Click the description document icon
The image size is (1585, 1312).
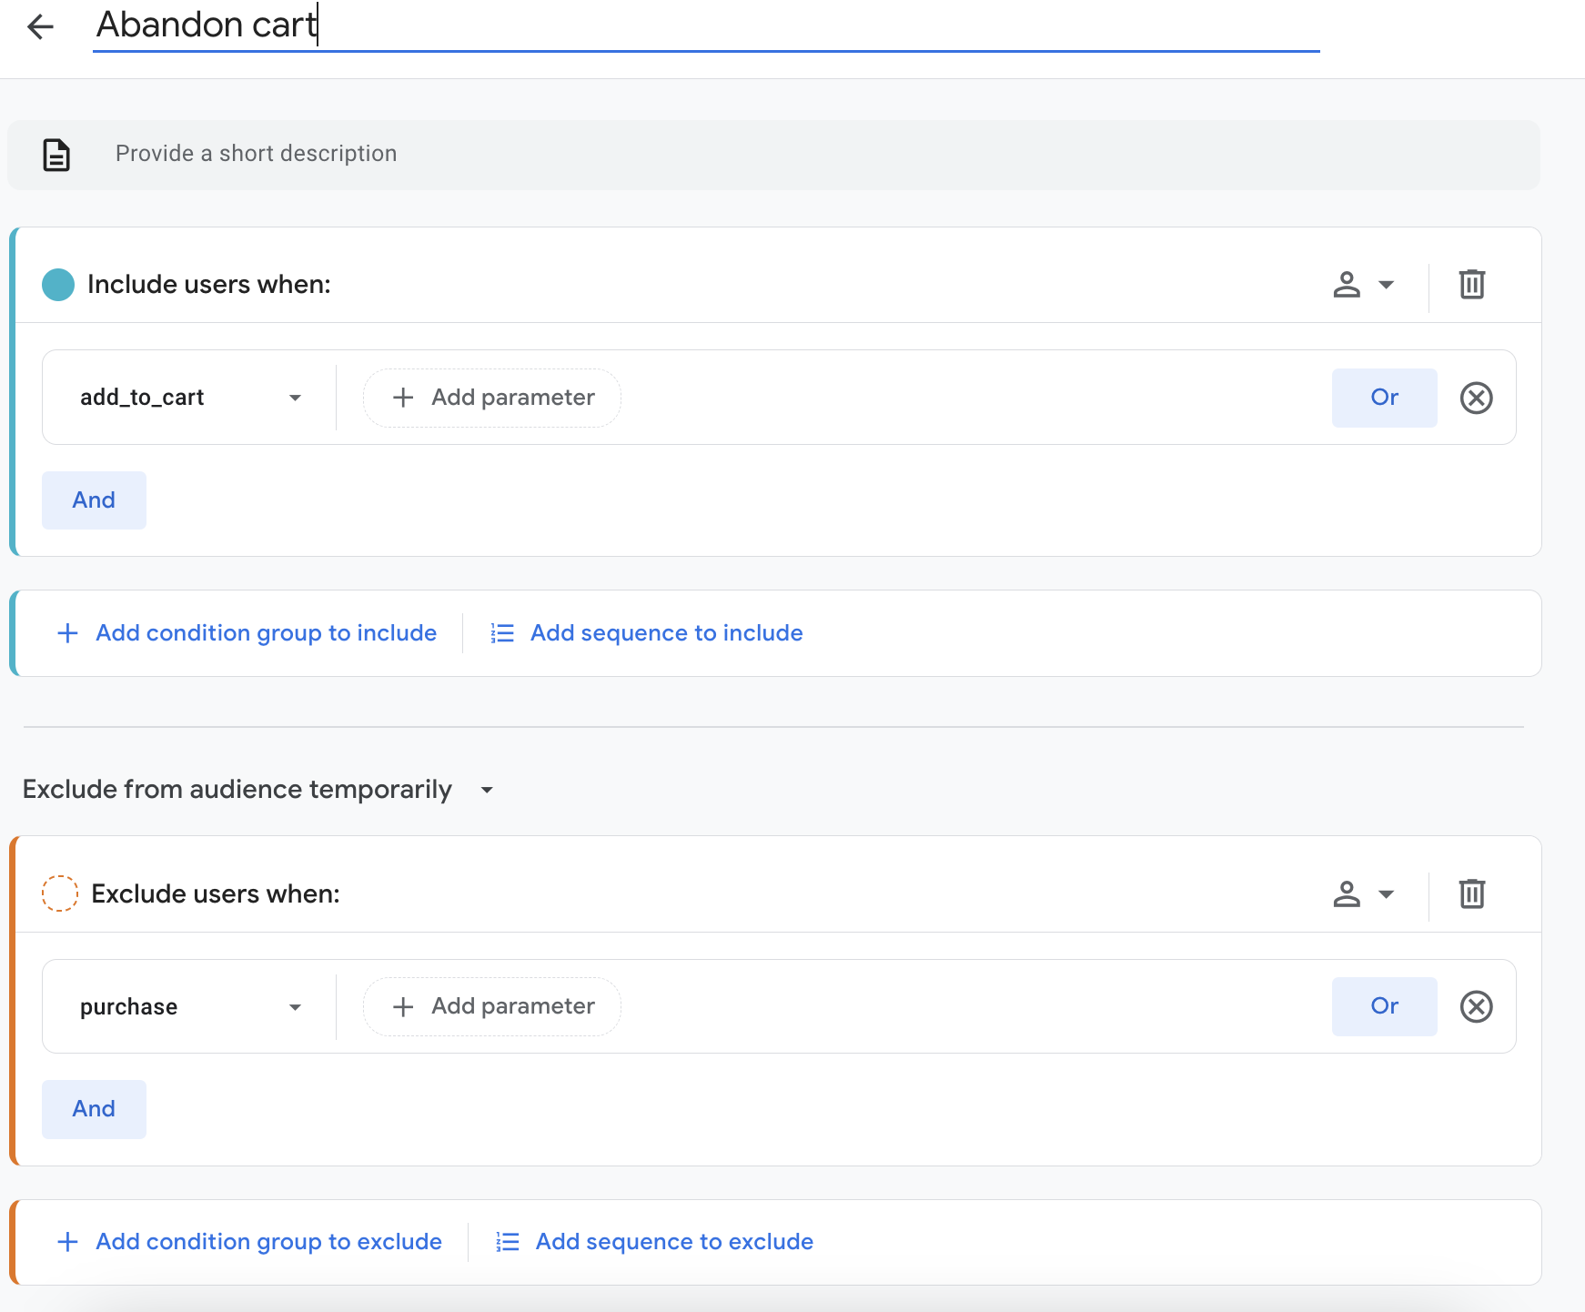(56, 155)
